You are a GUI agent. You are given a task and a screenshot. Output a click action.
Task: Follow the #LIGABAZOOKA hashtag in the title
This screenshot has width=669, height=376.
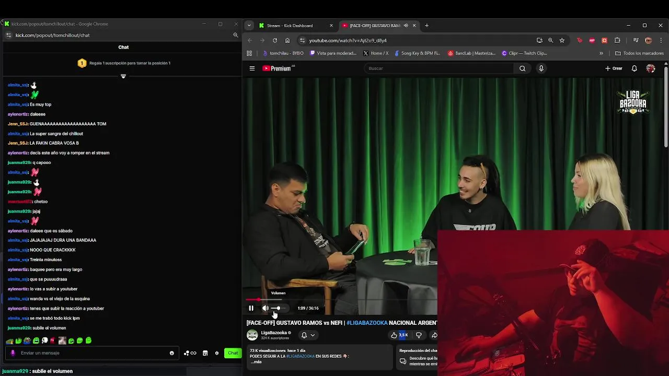coord(367,323)
